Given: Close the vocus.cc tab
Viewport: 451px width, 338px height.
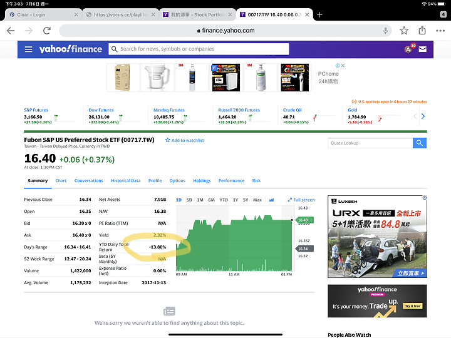Looking at the screenshot, I should (x=153, y=14).
